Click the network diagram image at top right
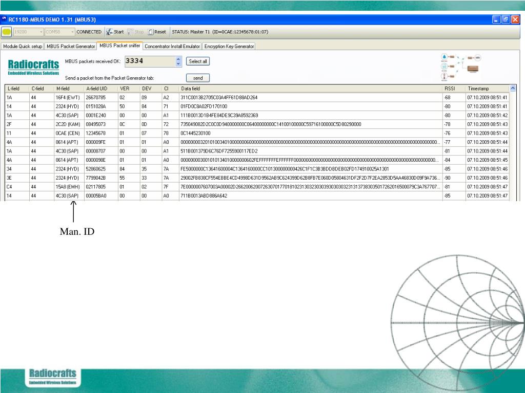The width and height of the screenshot is (525, 393). pyautogui.click(x=461, y=67)
